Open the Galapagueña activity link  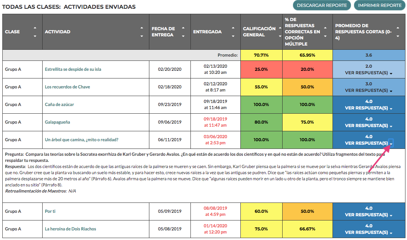tap(57, 122)
